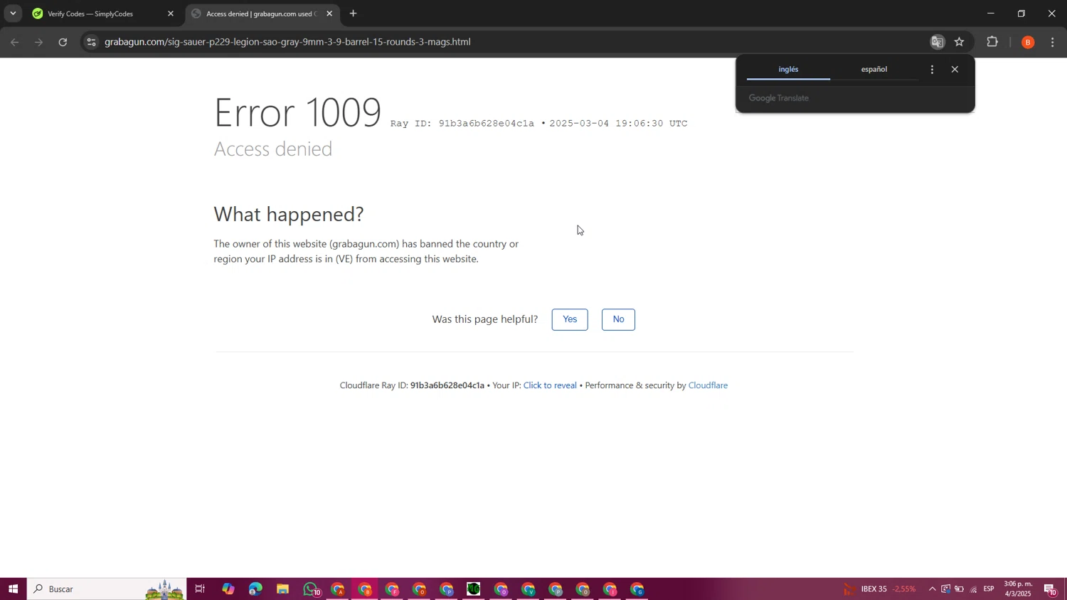Image resolution: width=1067 pixels, height=600 pixels.
Task: Click the Google Translate icon in address bar
Action: (x=938, y=42)
